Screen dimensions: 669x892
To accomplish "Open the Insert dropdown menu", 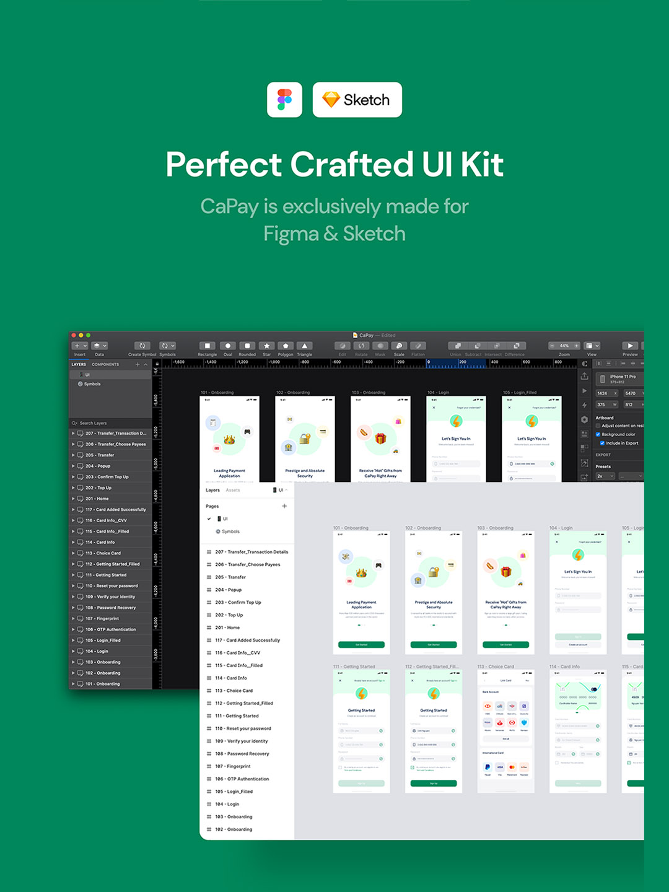I will (80, 346).
